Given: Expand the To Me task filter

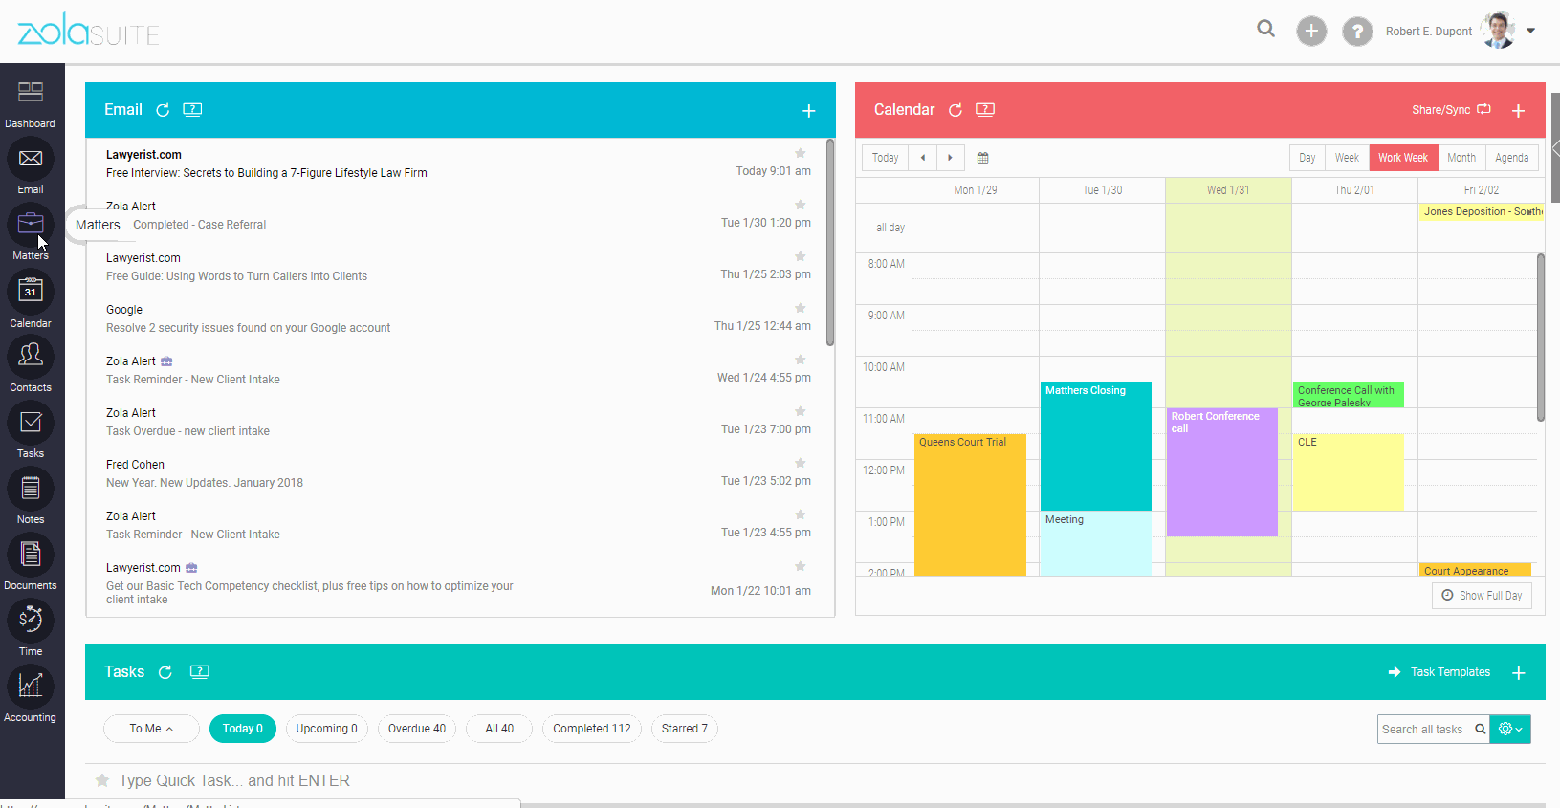Looking at the screenshot, I should (x=151, y=729).
